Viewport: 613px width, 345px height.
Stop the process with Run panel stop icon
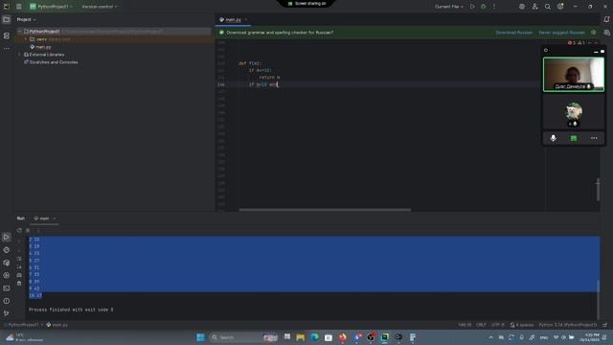click(28, 230)
